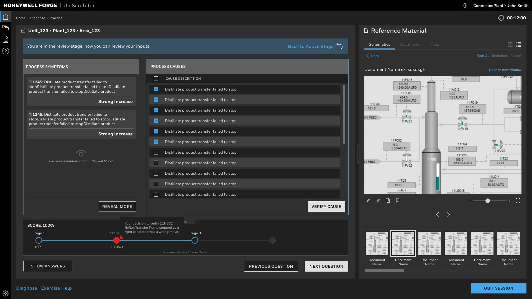Switch to the Schematics tab

[379, 44]
